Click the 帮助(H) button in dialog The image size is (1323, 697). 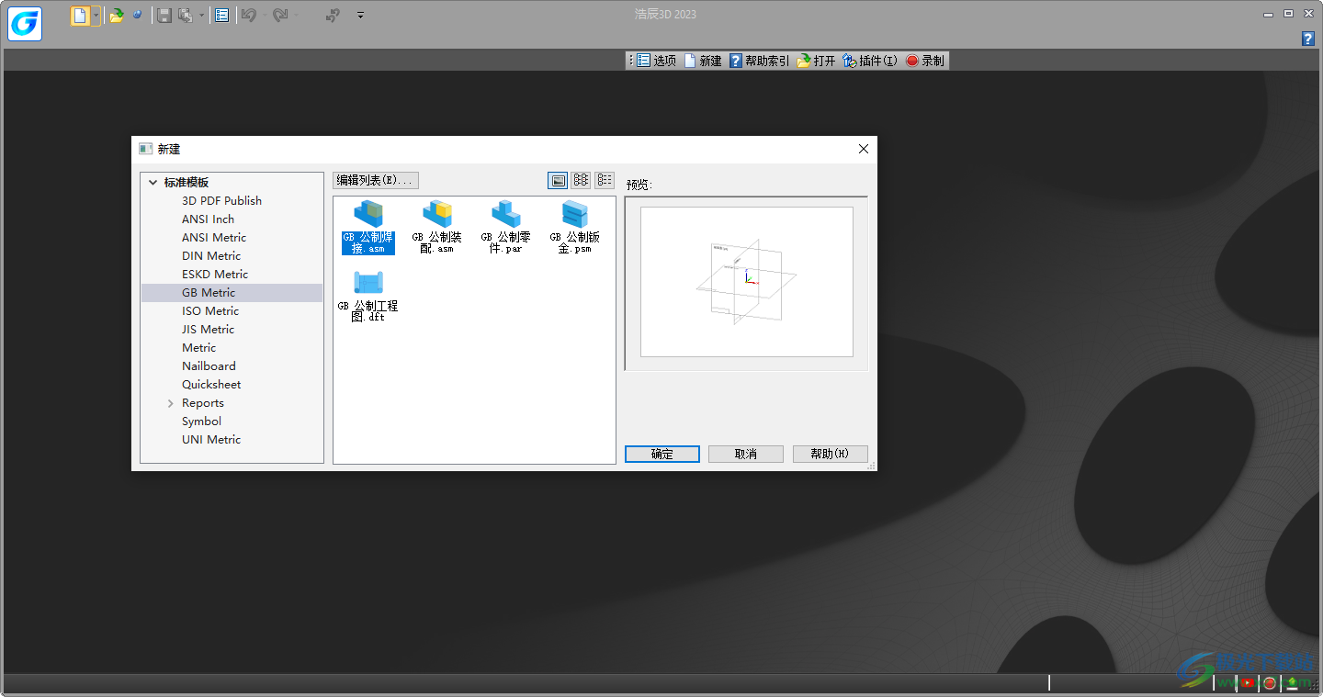click(830, 454)
